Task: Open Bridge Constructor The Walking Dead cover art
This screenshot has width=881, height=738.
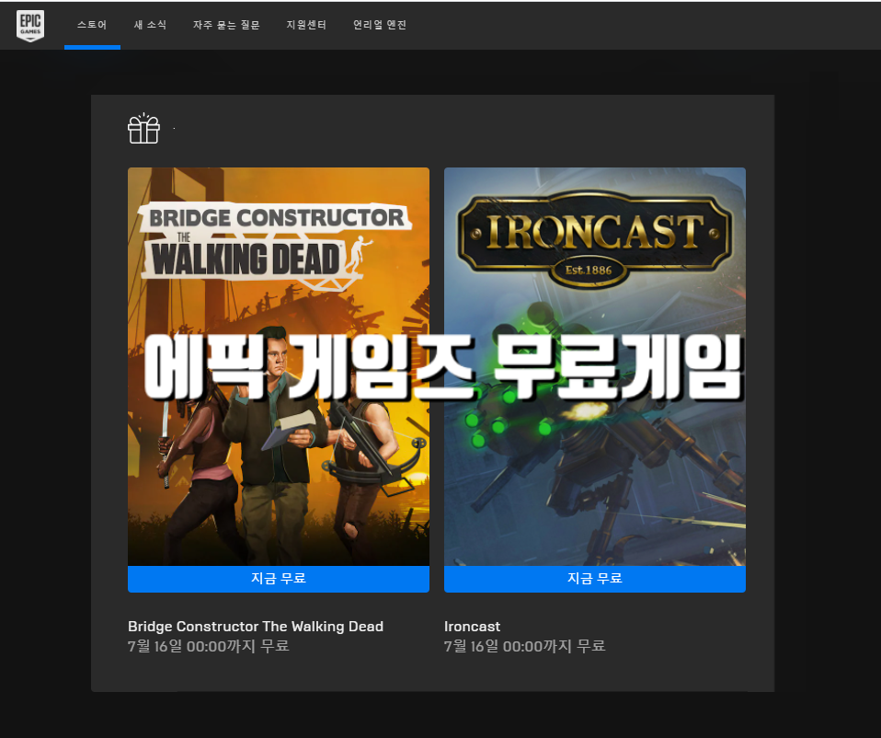Action: pyautogui.click(x=279, y=366)
